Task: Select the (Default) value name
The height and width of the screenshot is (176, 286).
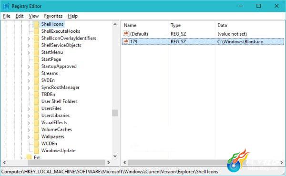Action: tap(139, 34)
